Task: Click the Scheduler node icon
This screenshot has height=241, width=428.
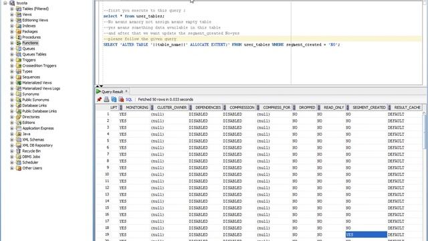Action: 19,162
